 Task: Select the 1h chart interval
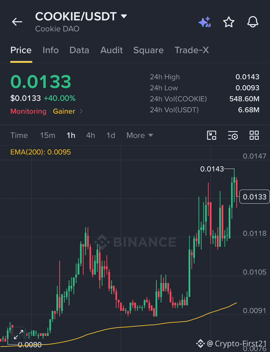(71, 135)
